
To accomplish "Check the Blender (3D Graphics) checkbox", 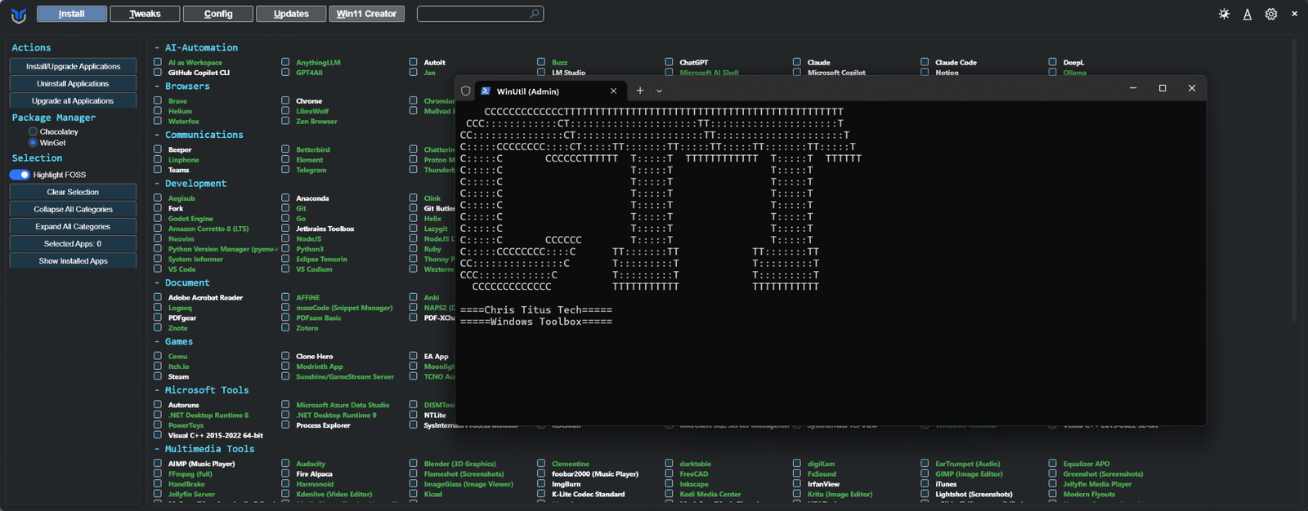I will [414, 463].
